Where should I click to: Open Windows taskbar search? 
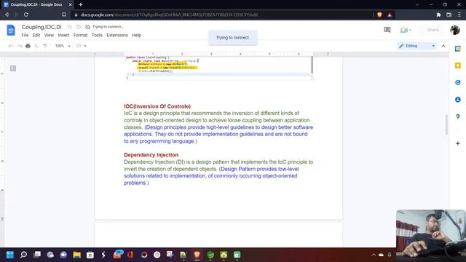tap(23, 255)
